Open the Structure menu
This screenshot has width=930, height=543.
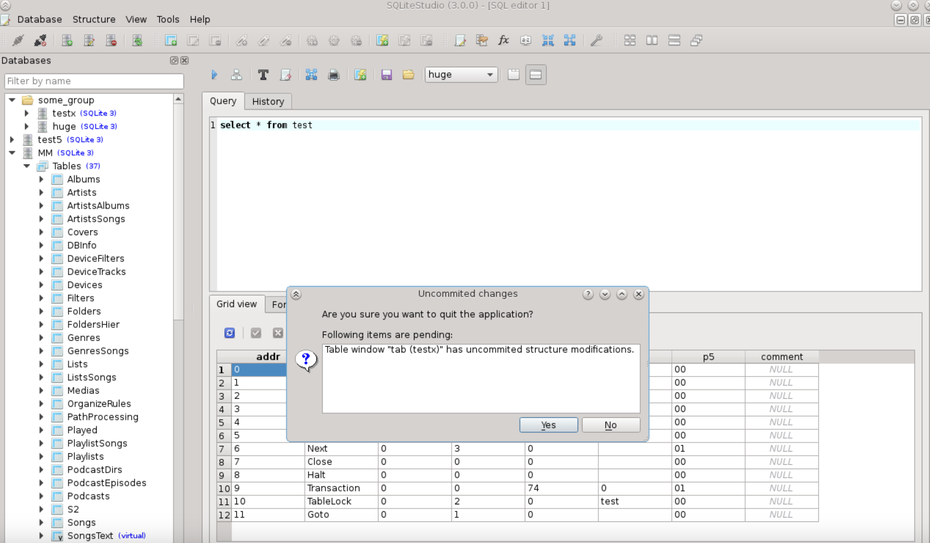click(x=94, y=19)
